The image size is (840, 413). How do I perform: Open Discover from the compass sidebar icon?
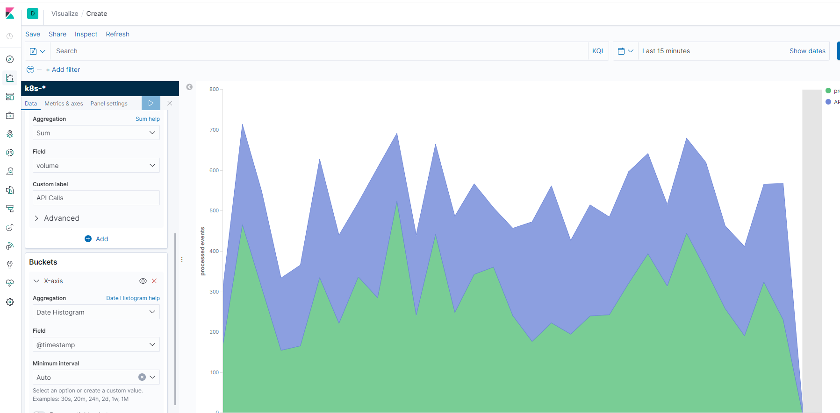tap(10, 59)
